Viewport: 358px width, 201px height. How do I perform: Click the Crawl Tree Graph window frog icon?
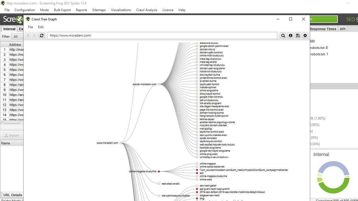(x=28, y=19)
